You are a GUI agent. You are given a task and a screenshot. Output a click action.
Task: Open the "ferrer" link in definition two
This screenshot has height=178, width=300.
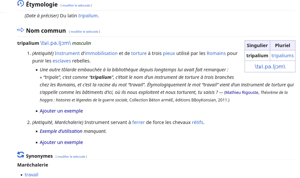click(138, 122)
